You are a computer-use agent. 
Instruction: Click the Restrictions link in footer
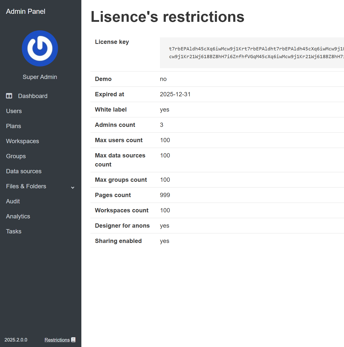point(57,340)
